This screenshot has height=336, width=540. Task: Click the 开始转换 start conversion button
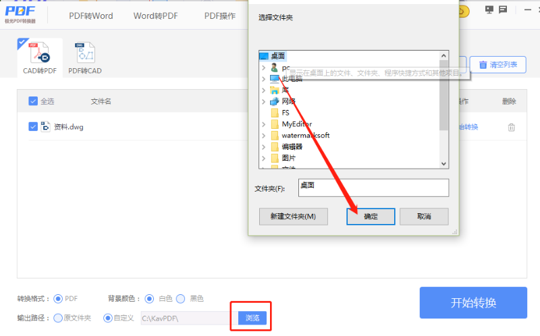(473, 303)
